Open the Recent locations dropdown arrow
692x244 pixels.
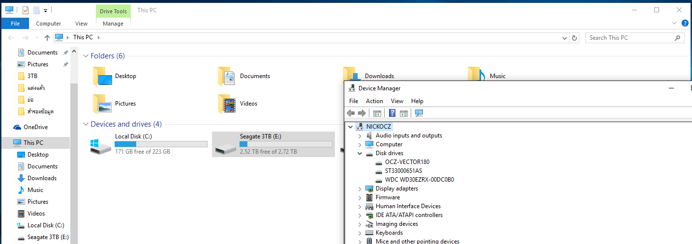(36, 38)
